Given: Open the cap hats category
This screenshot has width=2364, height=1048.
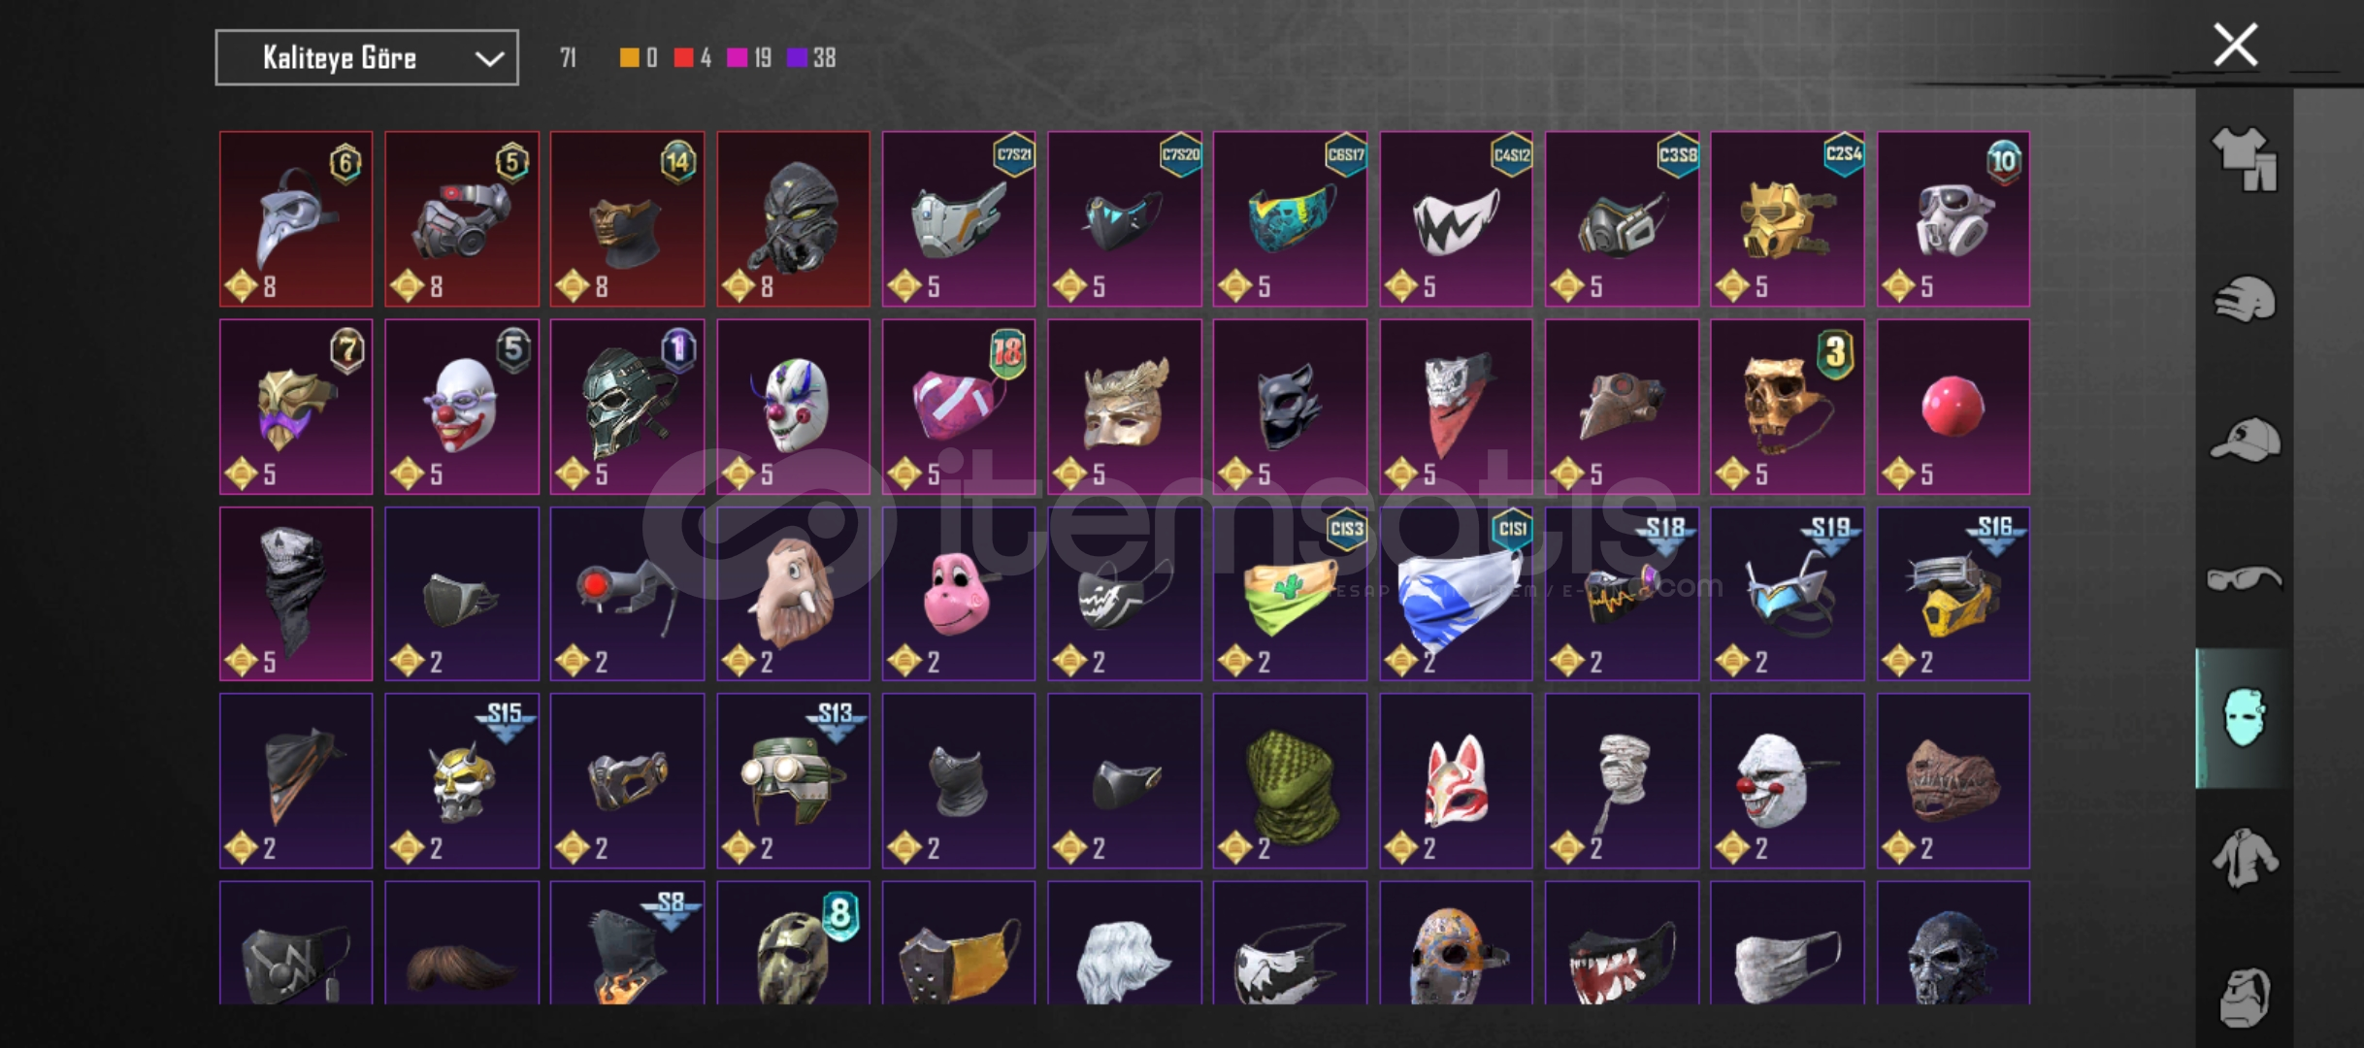Looking at the screenshot, I should (2244, 440).
